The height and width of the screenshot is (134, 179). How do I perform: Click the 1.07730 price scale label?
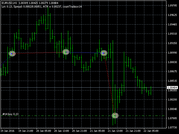tap(172, 128)
